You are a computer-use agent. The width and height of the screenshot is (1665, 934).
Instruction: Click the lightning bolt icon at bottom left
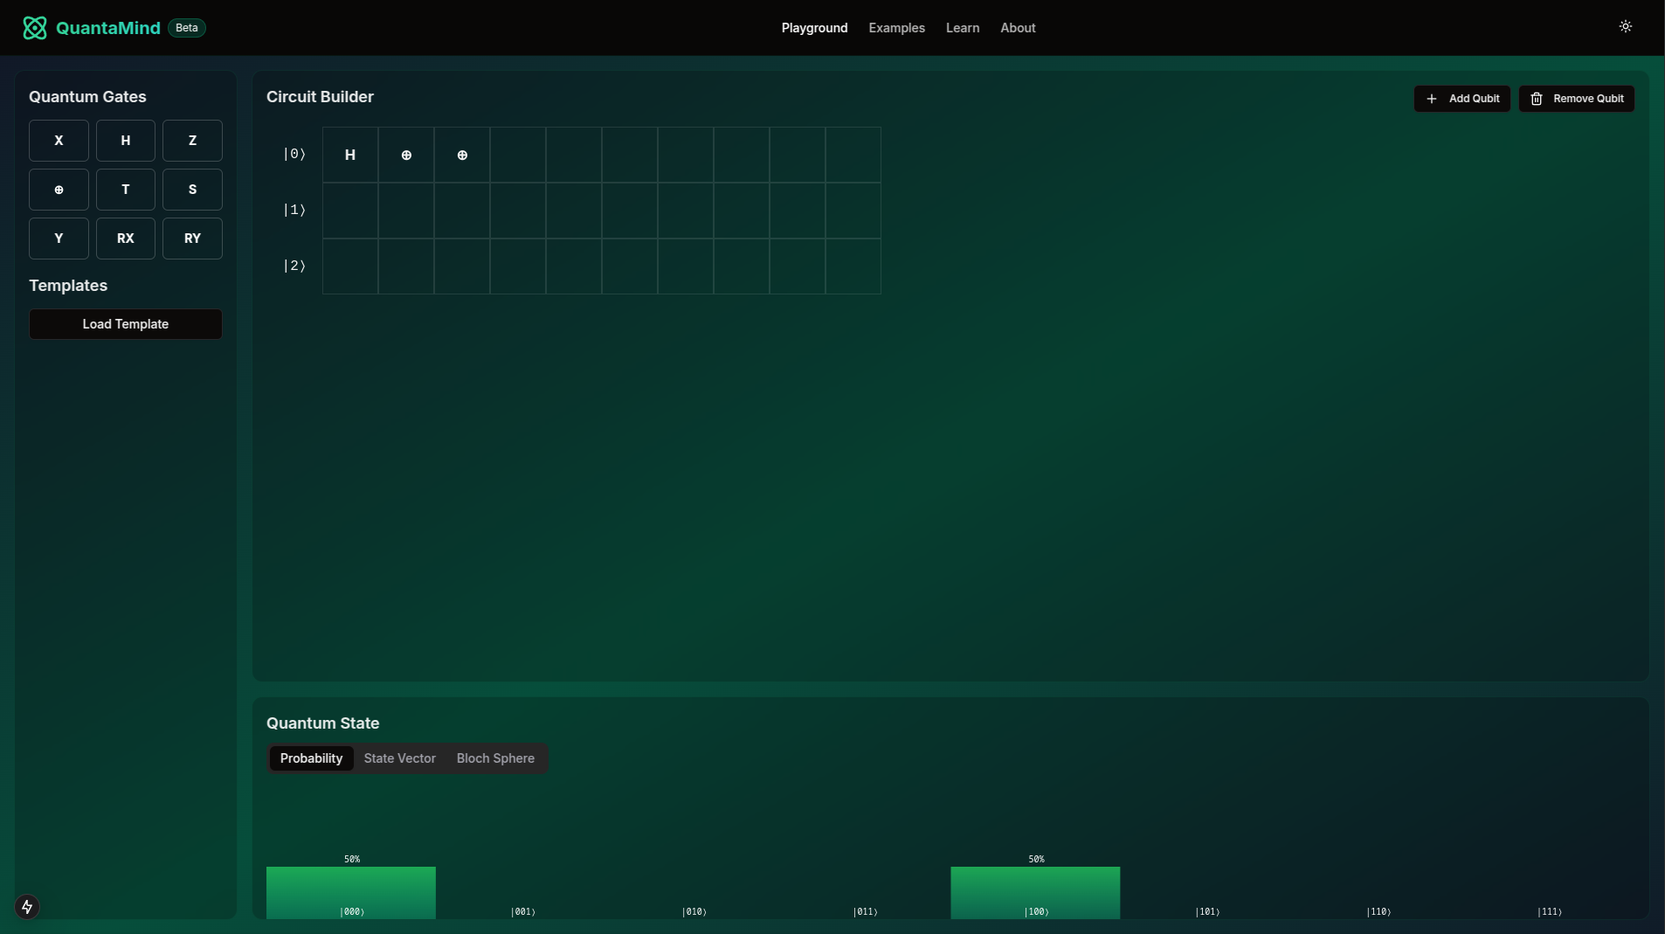[27, 907]
